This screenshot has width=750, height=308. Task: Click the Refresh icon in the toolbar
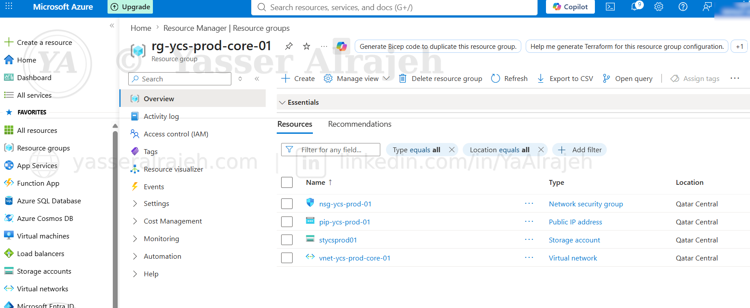495,78
